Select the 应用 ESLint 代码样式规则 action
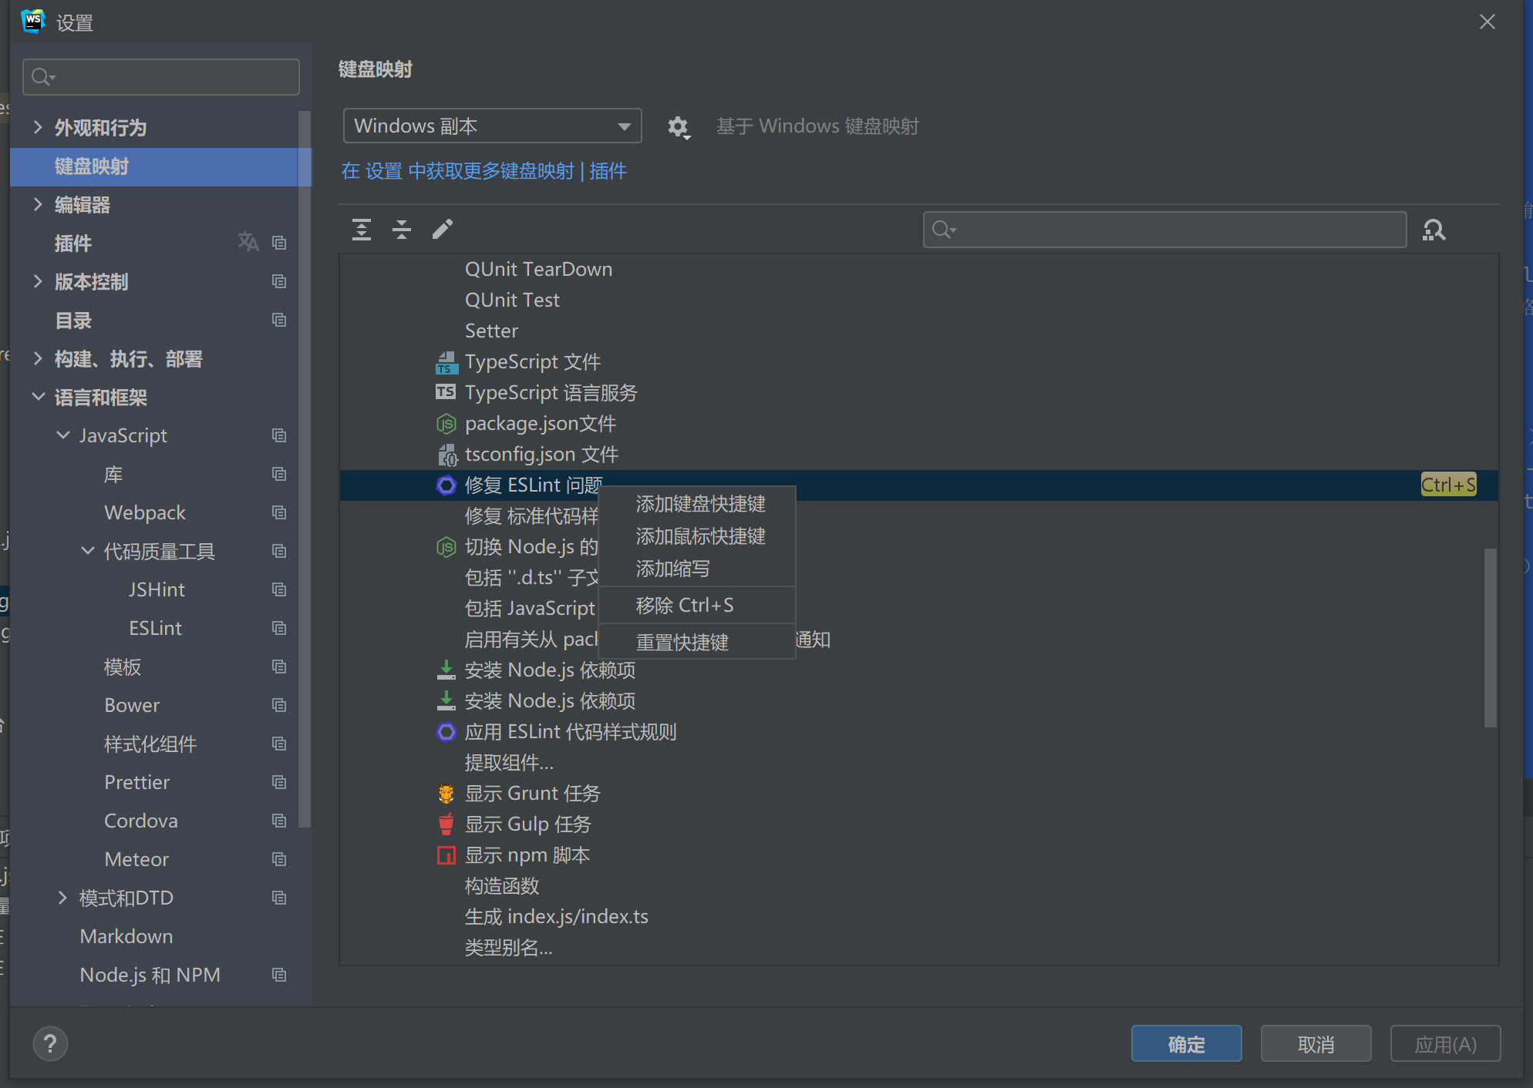The height and width of the screenshot is (1088, 1533). [570, 731]
